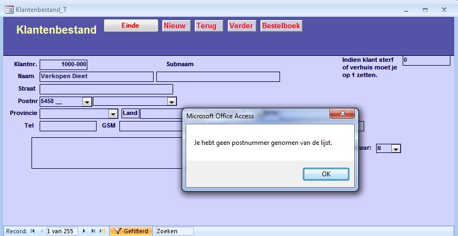The height and width of the screenshot is (236, 458).
Task: Click the Einde button
Action: (130, 25)
